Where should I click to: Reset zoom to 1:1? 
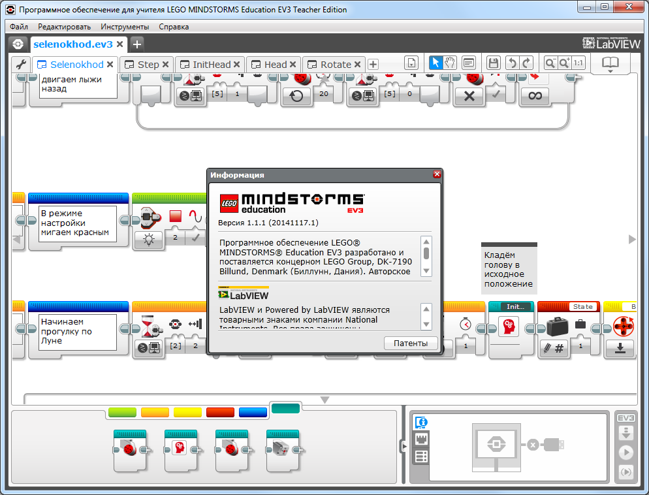(x=578, y=63)
